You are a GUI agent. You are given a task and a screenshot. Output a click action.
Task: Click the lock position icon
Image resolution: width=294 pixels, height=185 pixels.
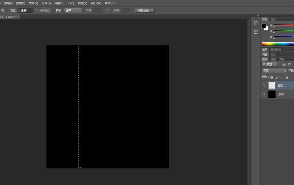point(282,77)
